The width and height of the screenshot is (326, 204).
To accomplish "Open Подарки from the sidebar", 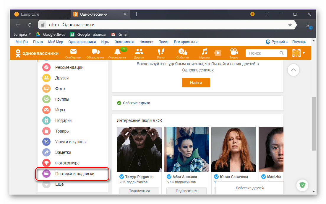I will pyautogui.click(x=46, y=120).
